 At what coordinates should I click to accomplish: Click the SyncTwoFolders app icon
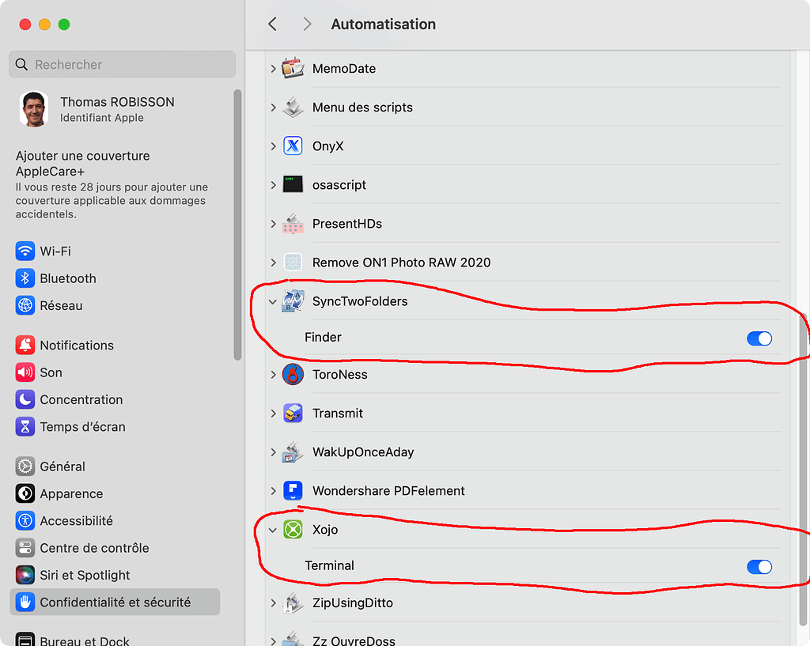click(293, 301)
